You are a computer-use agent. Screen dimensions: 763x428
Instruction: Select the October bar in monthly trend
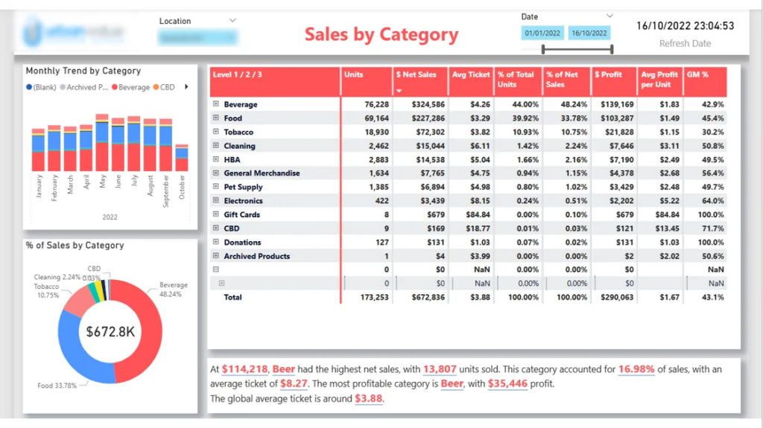click(182, 158)
